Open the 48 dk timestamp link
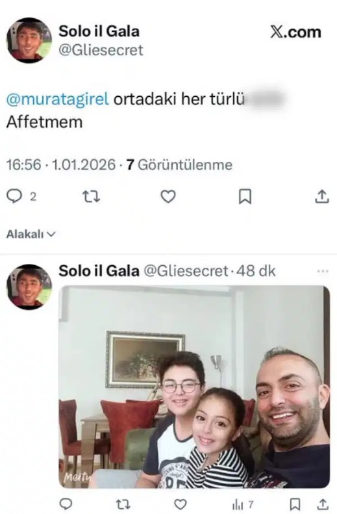The height and width of the screenshot is (514, 337). coord(256,271)
